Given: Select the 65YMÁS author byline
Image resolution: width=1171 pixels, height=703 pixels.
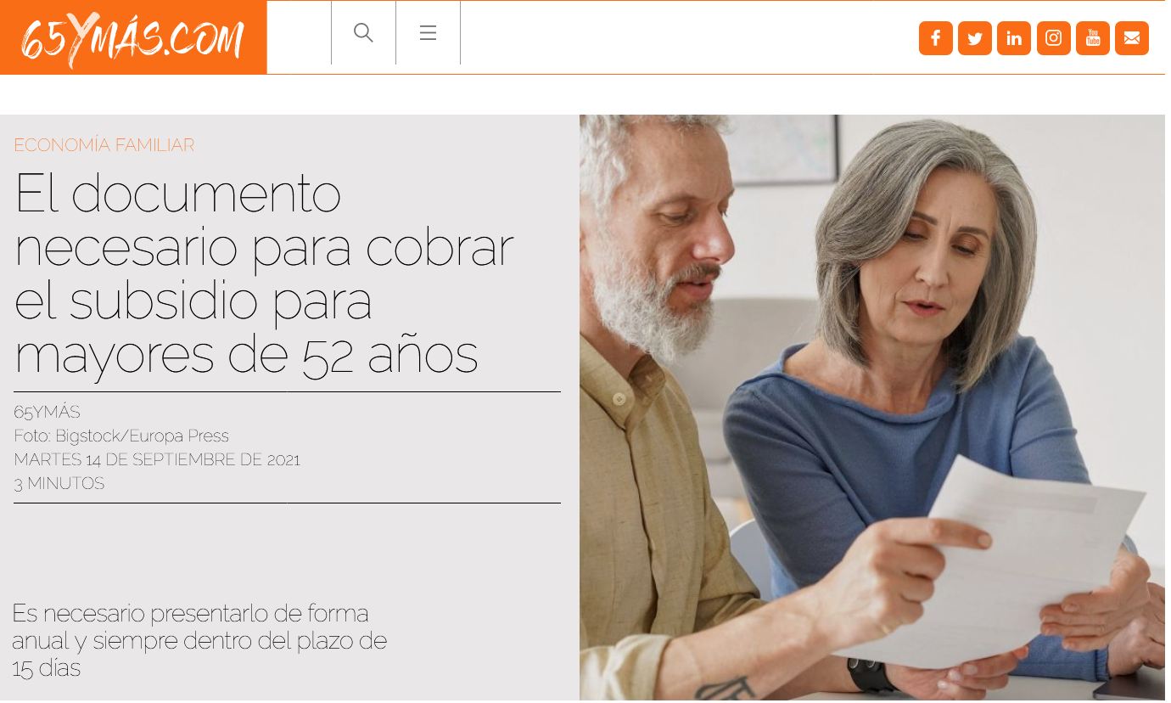Looking at the screenshot, I should [x=47, y=413].
